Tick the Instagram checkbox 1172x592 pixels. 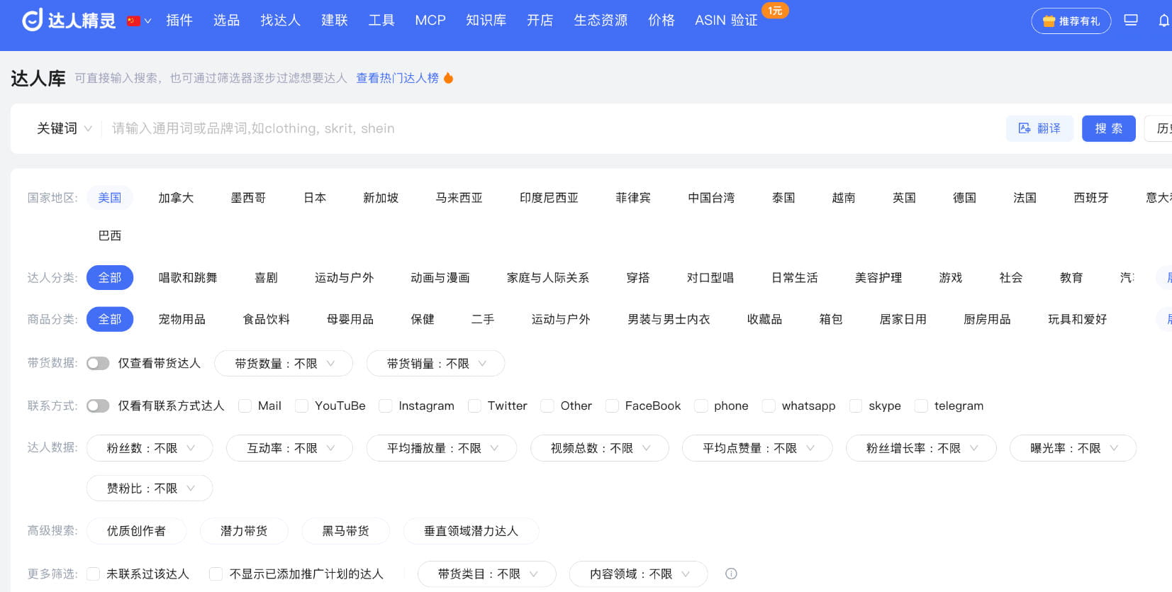386,406
